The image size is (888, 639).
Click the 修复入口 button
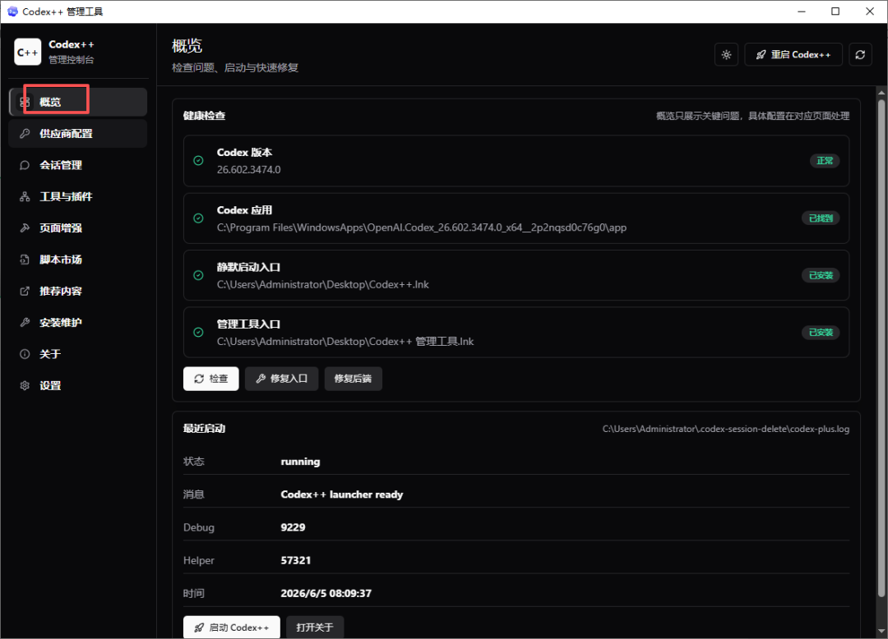(x=281, y=379)
